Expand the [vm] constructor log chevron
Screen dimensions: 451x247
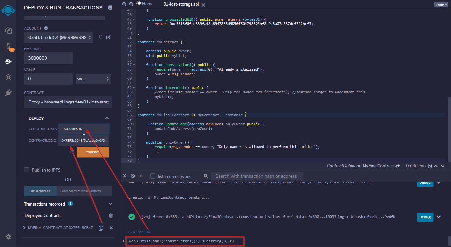(439, 217)
